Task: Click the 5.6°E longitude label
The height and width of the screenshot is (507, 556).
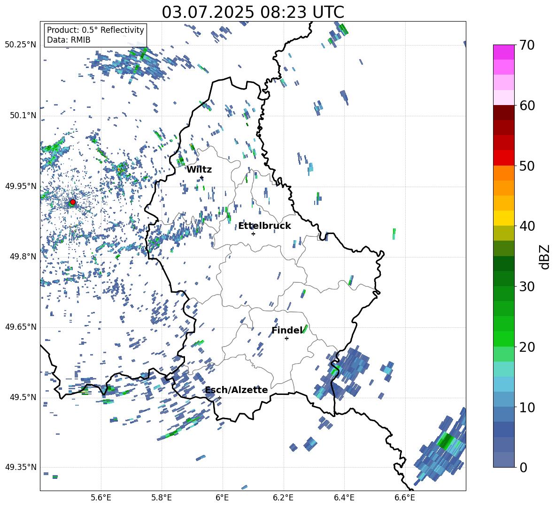Action: pyautogui.click(x=101, y=498)
